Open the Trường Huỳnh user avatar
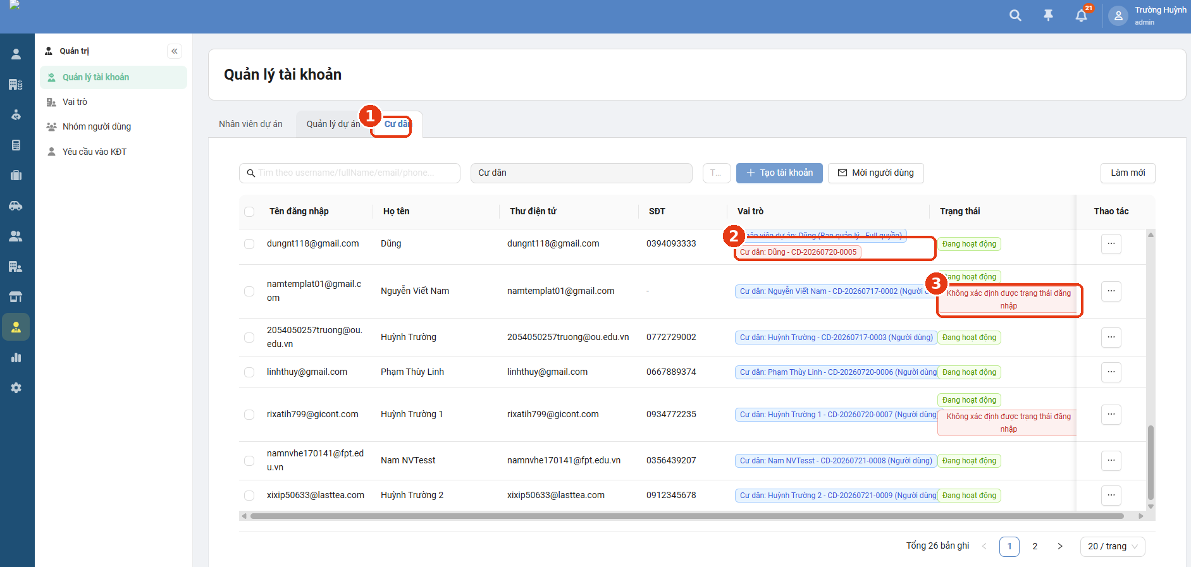 coord(1118,16)
